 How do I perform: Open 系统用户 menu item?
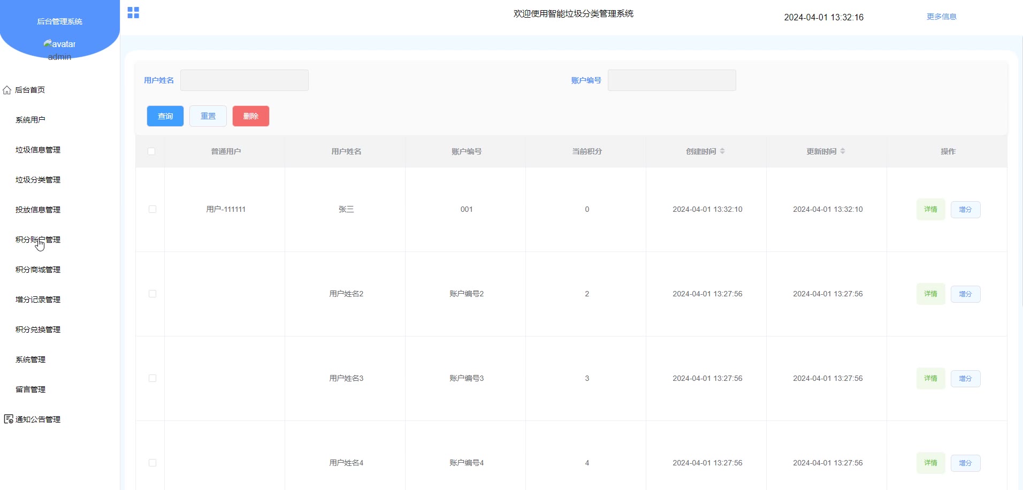tap(30, 120)
